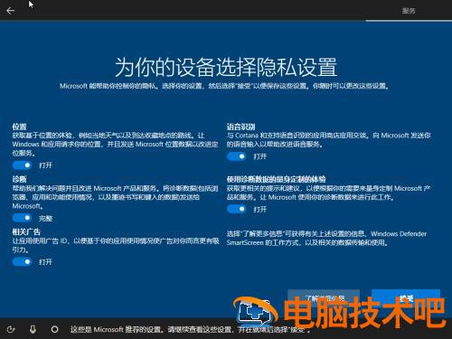Click the heading 为你的设备选择隐私设置
452x339 pixels.
pyautogui.click(x=226, y=67)
